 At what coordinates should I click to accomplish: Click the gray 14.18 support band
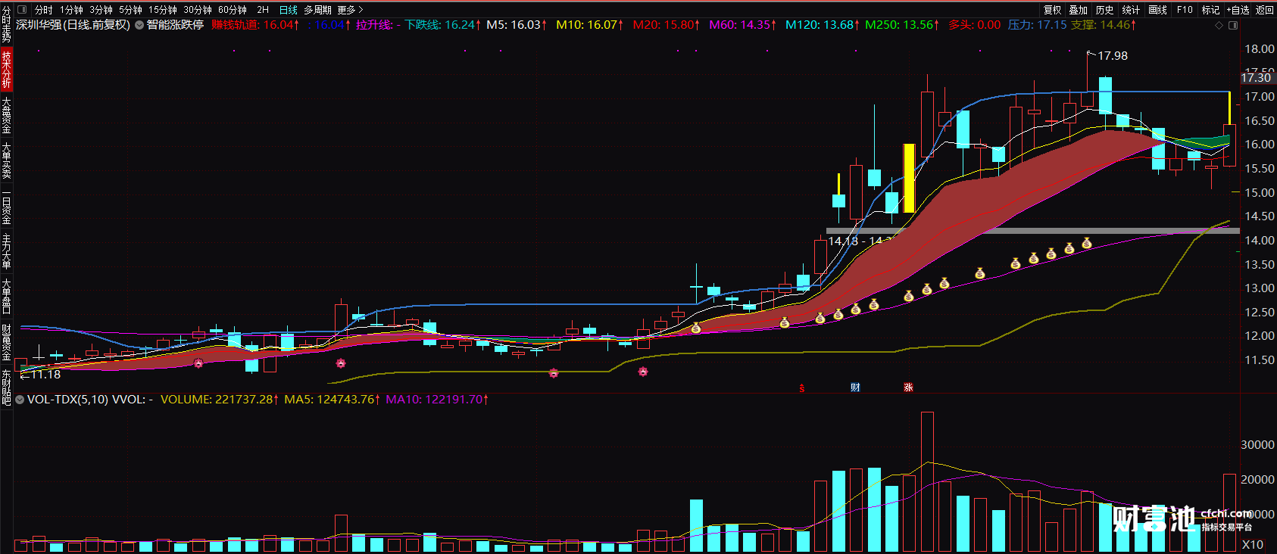point(1033,231)
